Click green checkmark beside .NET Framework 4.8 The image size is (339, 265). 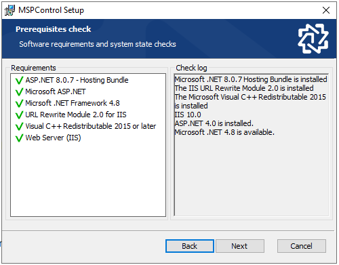tap(19, 104)
